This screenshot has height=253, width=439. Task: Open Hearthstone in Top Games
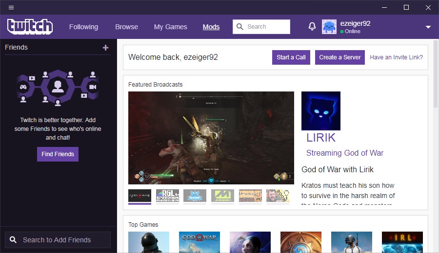tap(301, 242)
